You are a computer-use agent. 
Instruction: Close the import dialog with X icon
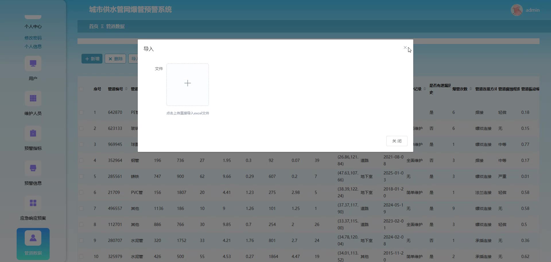tap(405, 48)
